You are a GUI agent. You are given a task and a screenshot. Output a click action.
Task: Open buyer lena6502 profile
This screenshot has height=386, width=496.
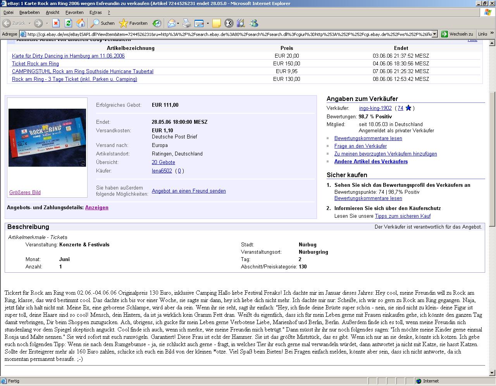point(162,171)
